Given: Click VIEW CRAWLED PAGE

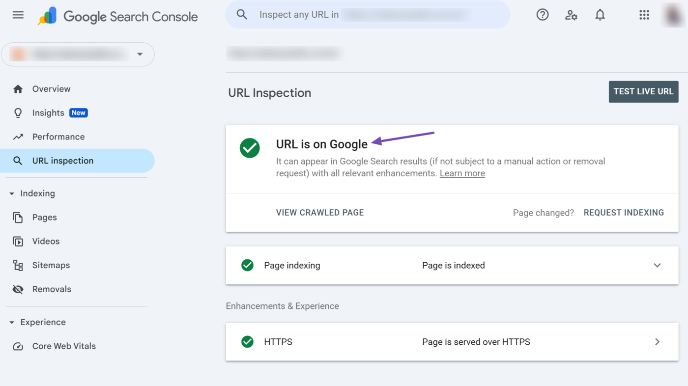Looking at the screenshot, I should click(x=320, y=213).
